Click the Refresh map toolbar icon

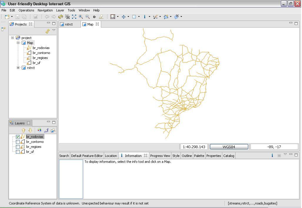pos(61,17)
